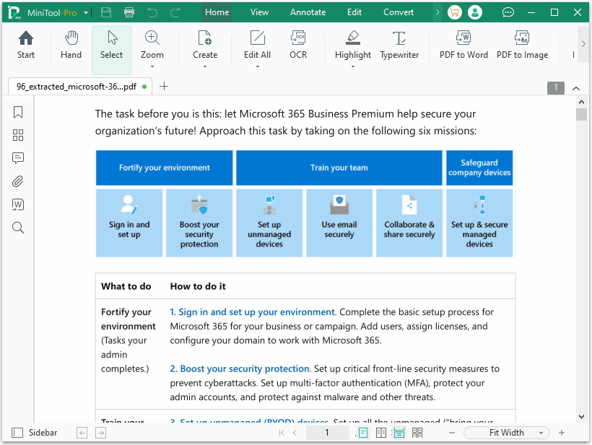Choose the Typewriter tool
The width and height of the screenshot is (592, 445).
coord(399,46)
